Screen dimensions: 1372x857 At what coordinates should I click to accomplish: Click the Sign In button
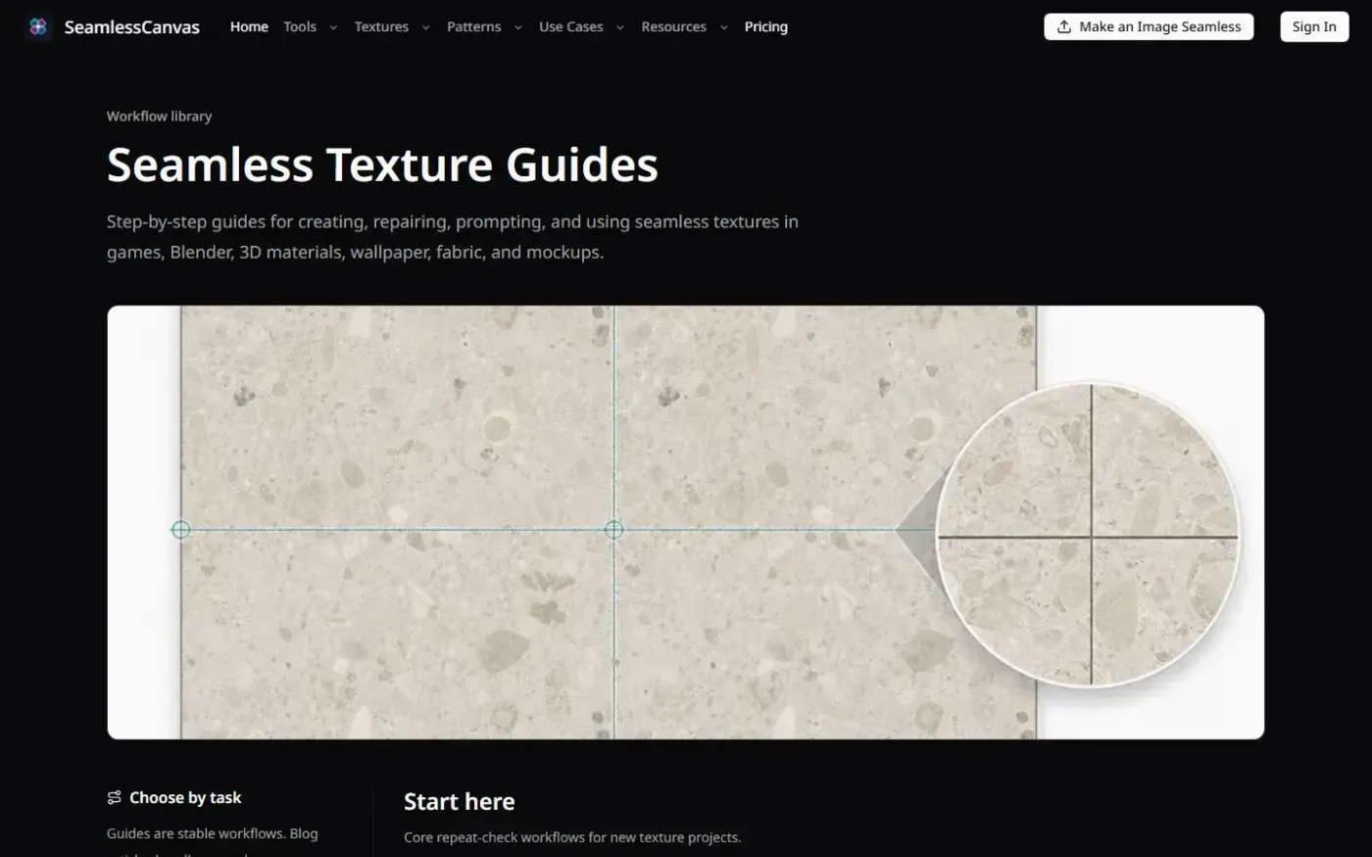click(1314, 26)
